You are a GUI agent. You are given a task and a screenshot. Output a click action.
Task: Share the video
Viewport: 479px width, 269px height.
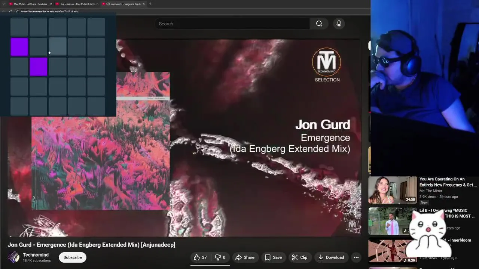coord(245,257)
